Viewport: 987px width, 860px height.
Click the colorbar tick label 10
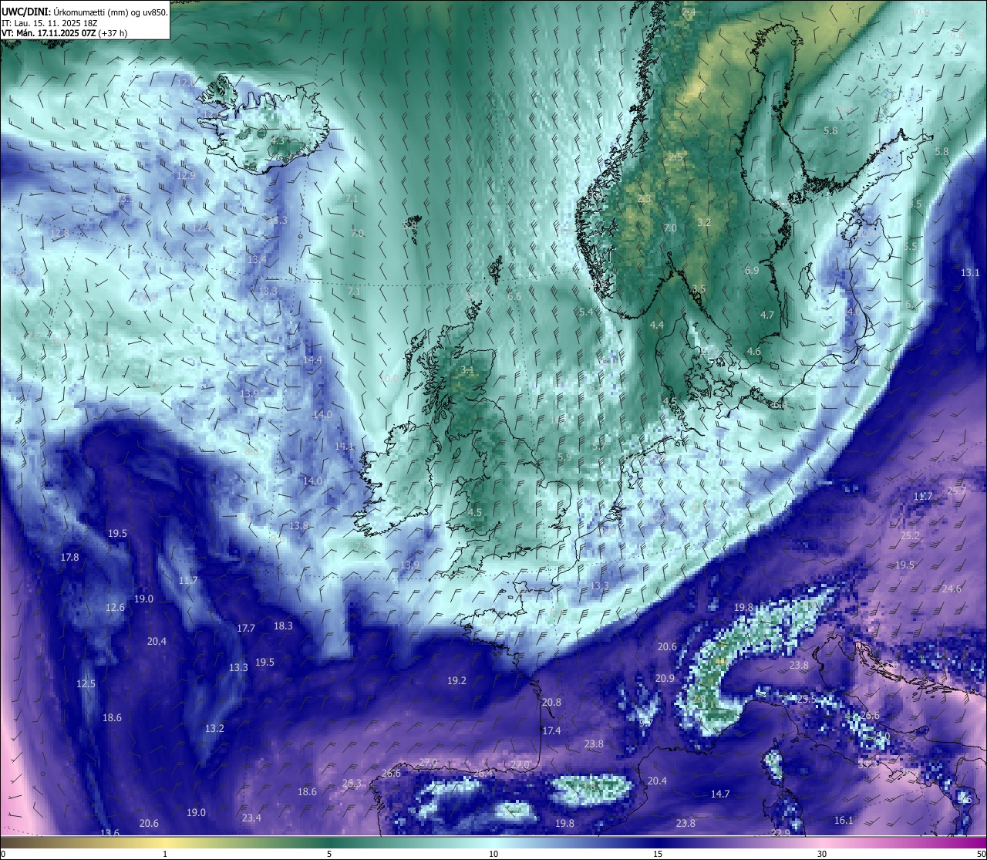click(493, 854)
